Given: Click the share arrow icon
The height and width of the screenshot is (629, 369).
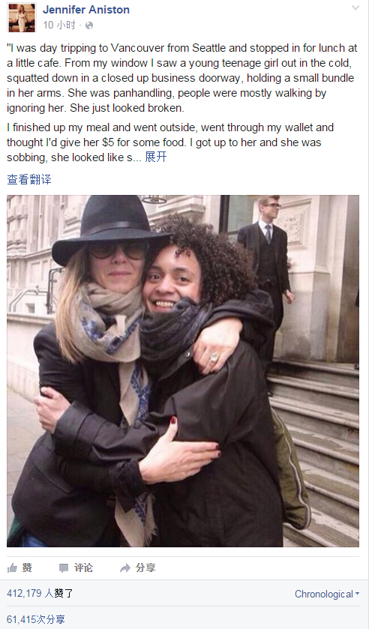Looking at the screenshot, I should point(125,568).
